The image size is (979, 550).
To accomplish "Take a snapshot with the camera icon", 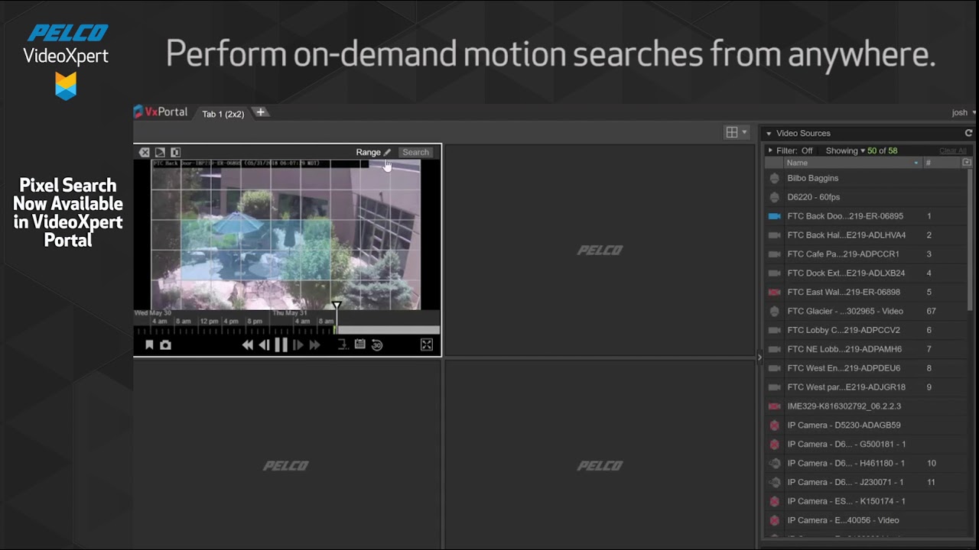I will pos(165,345).
